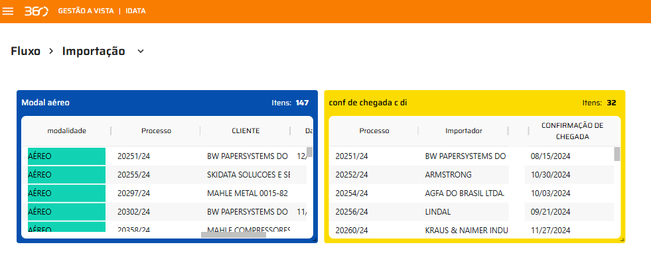Open GESTÃO A VISTA link
Viewport: 651px width, 265px height.
point(86,11)
